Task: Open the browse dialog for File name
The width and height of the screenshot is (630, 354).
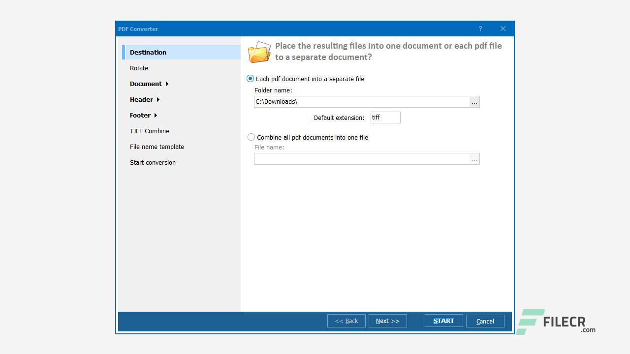Action: coord(474,159)
